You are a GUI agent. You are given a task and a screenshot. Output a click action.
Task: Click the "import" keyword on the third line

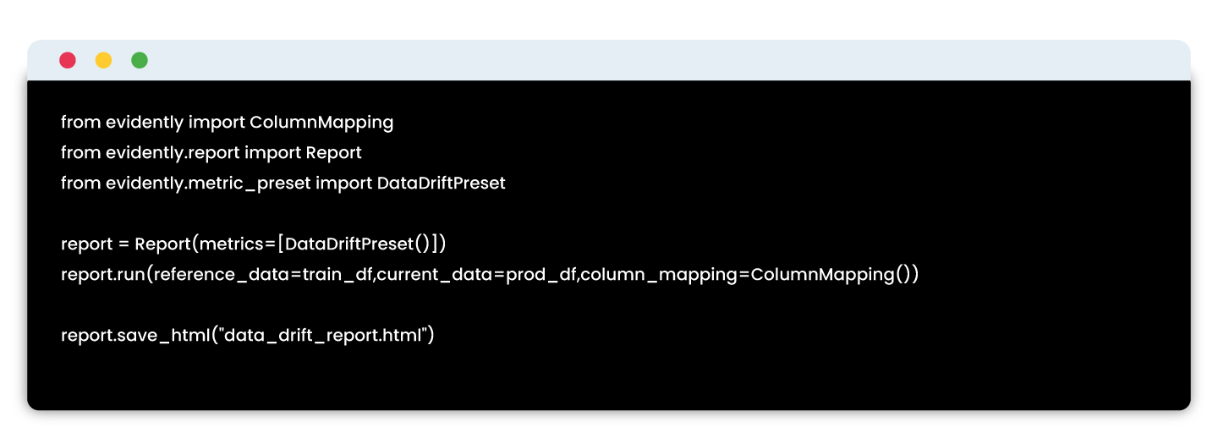pyautogui.click(x=343, y=183)
